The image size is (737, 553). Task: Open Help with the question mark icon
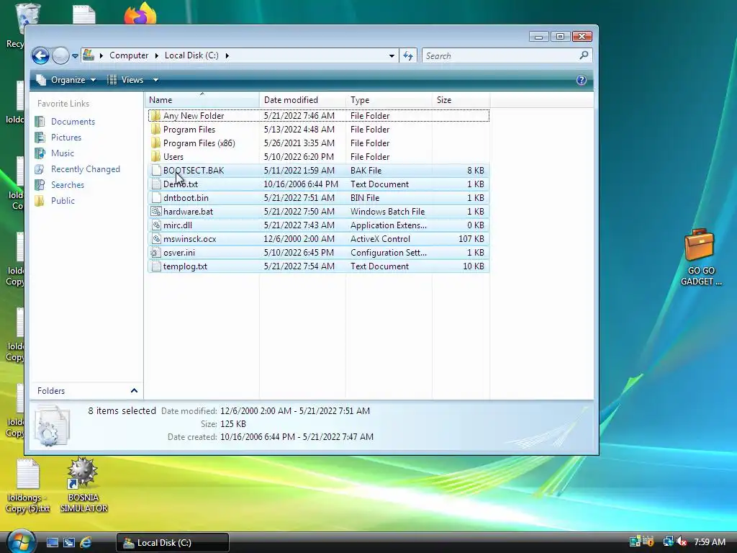582,80
